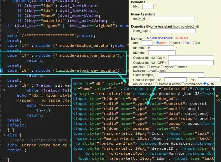Click the radio value="control" HTML line

point(140,104)
